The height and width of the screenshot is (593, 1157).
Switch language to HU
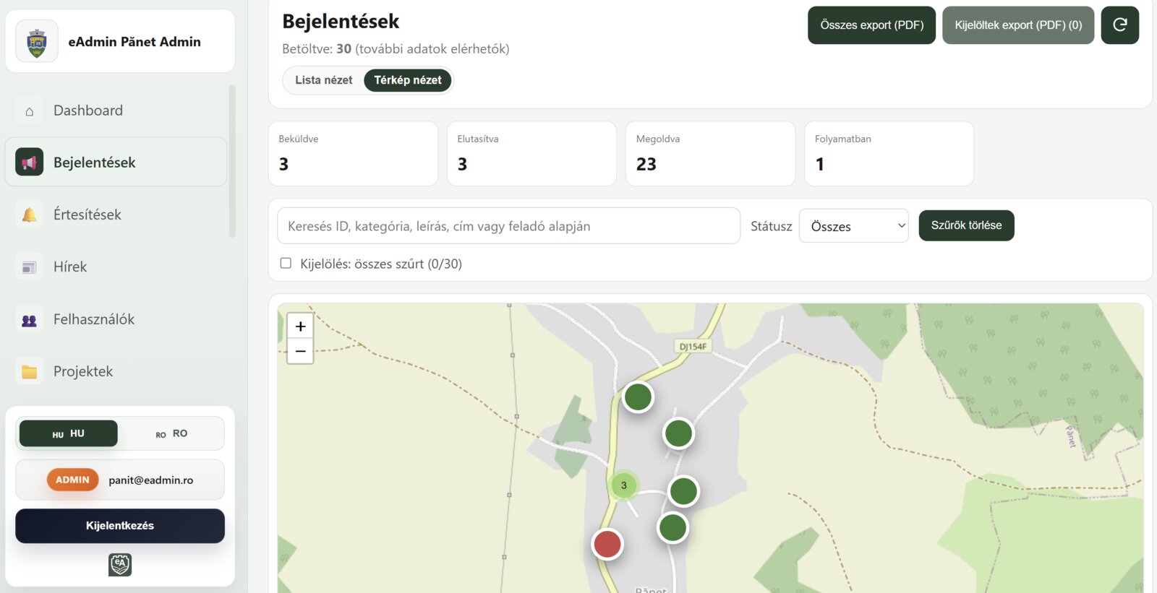pos(69,433)
